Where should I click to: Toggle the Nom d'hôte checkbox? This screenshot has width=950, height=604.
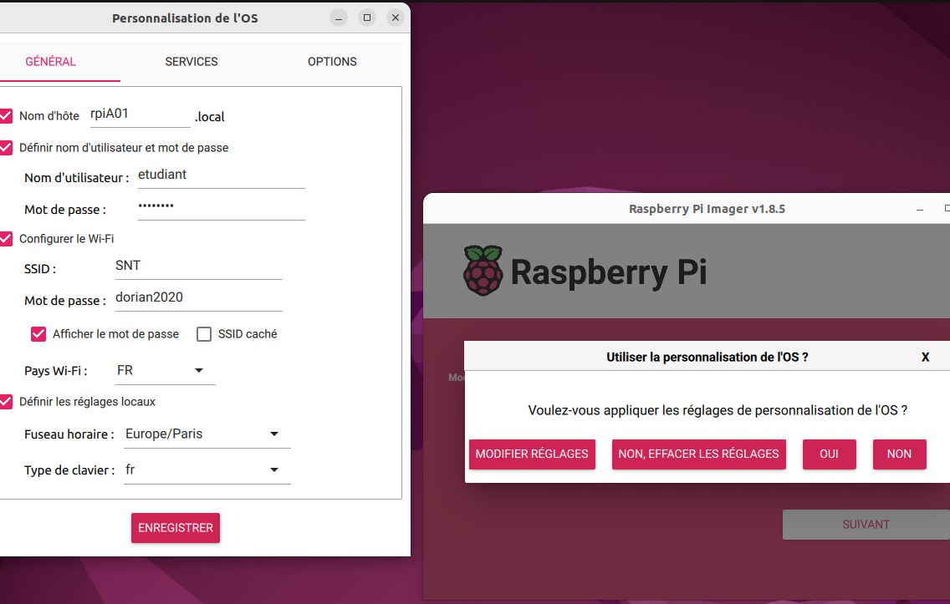pyautogui.click(x=7, y=116)
